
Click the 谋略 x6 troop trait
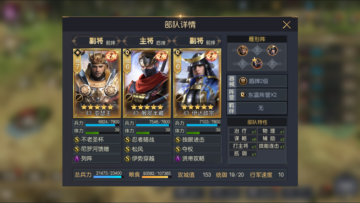[243, 138]
